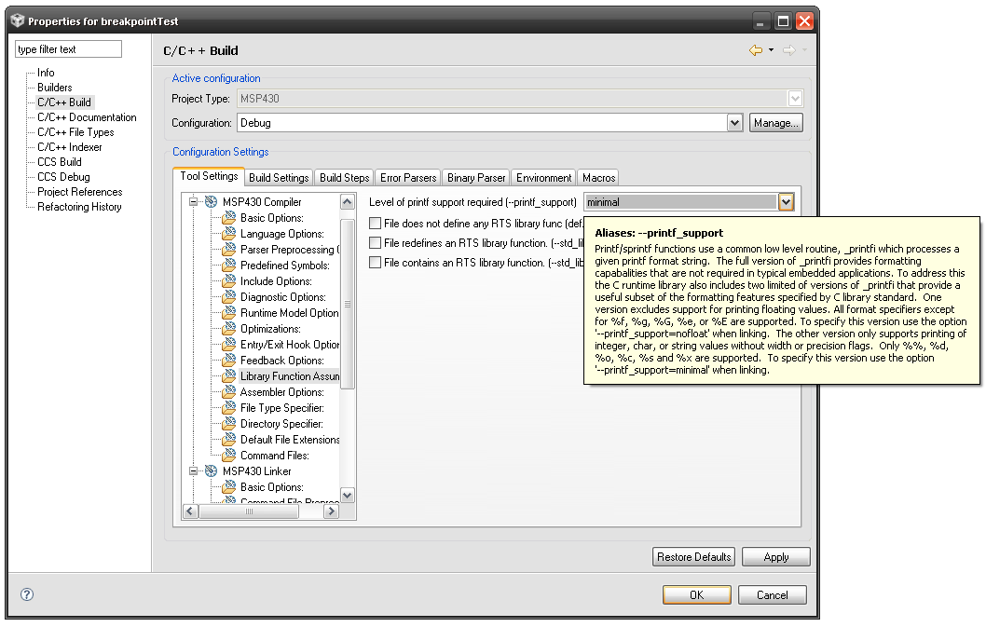Select Project References page
This screenshot has width=986, height=627.
tap(80, 192)
